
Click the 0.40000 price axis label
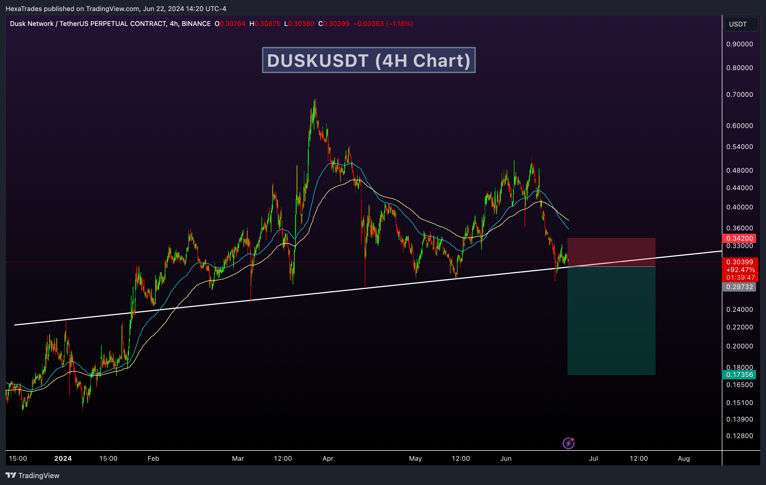pos(739,207)
